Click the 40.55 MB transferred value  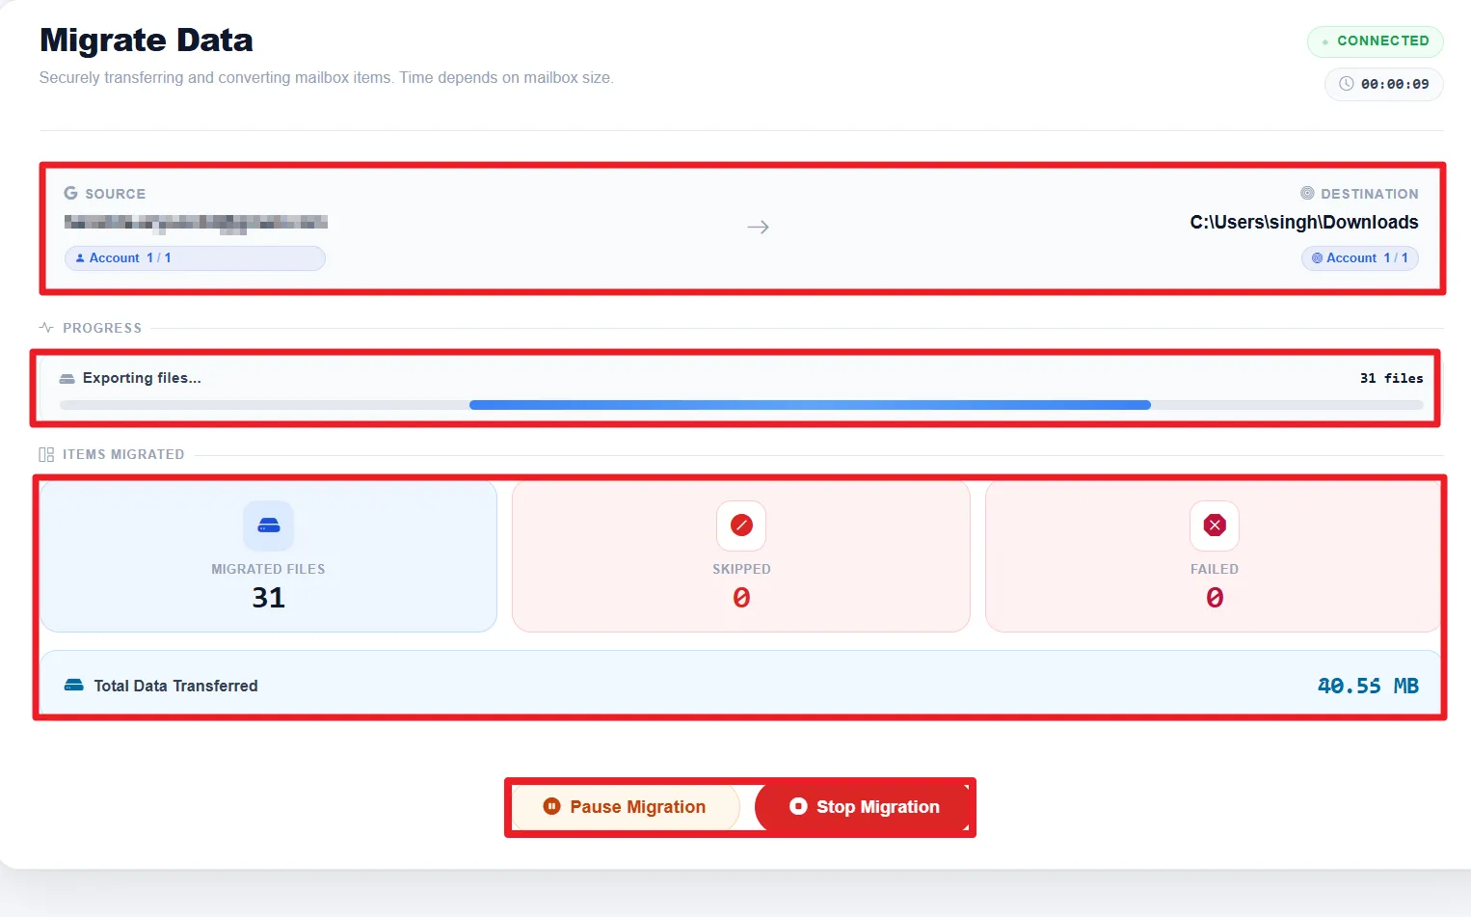1368,686
